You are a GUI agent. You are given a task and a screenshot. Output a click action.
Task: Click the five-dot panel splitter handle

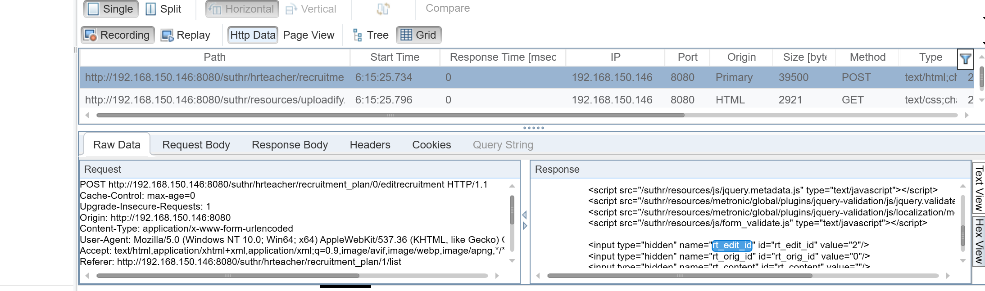point(534,128)
